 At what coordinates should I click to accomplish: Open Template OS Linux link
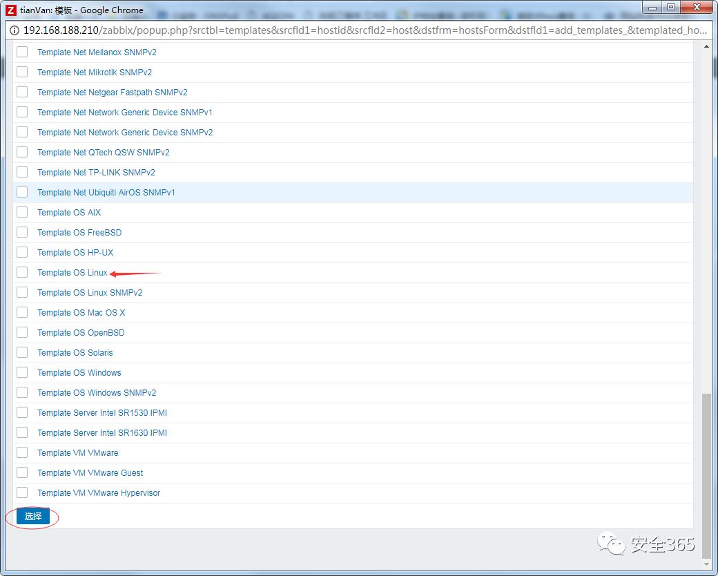[x=72, y=273]
